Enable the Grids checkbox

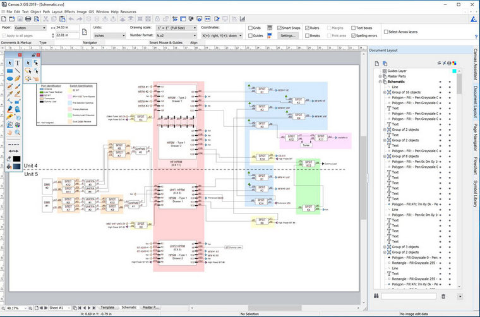click(x=250, y=28)
